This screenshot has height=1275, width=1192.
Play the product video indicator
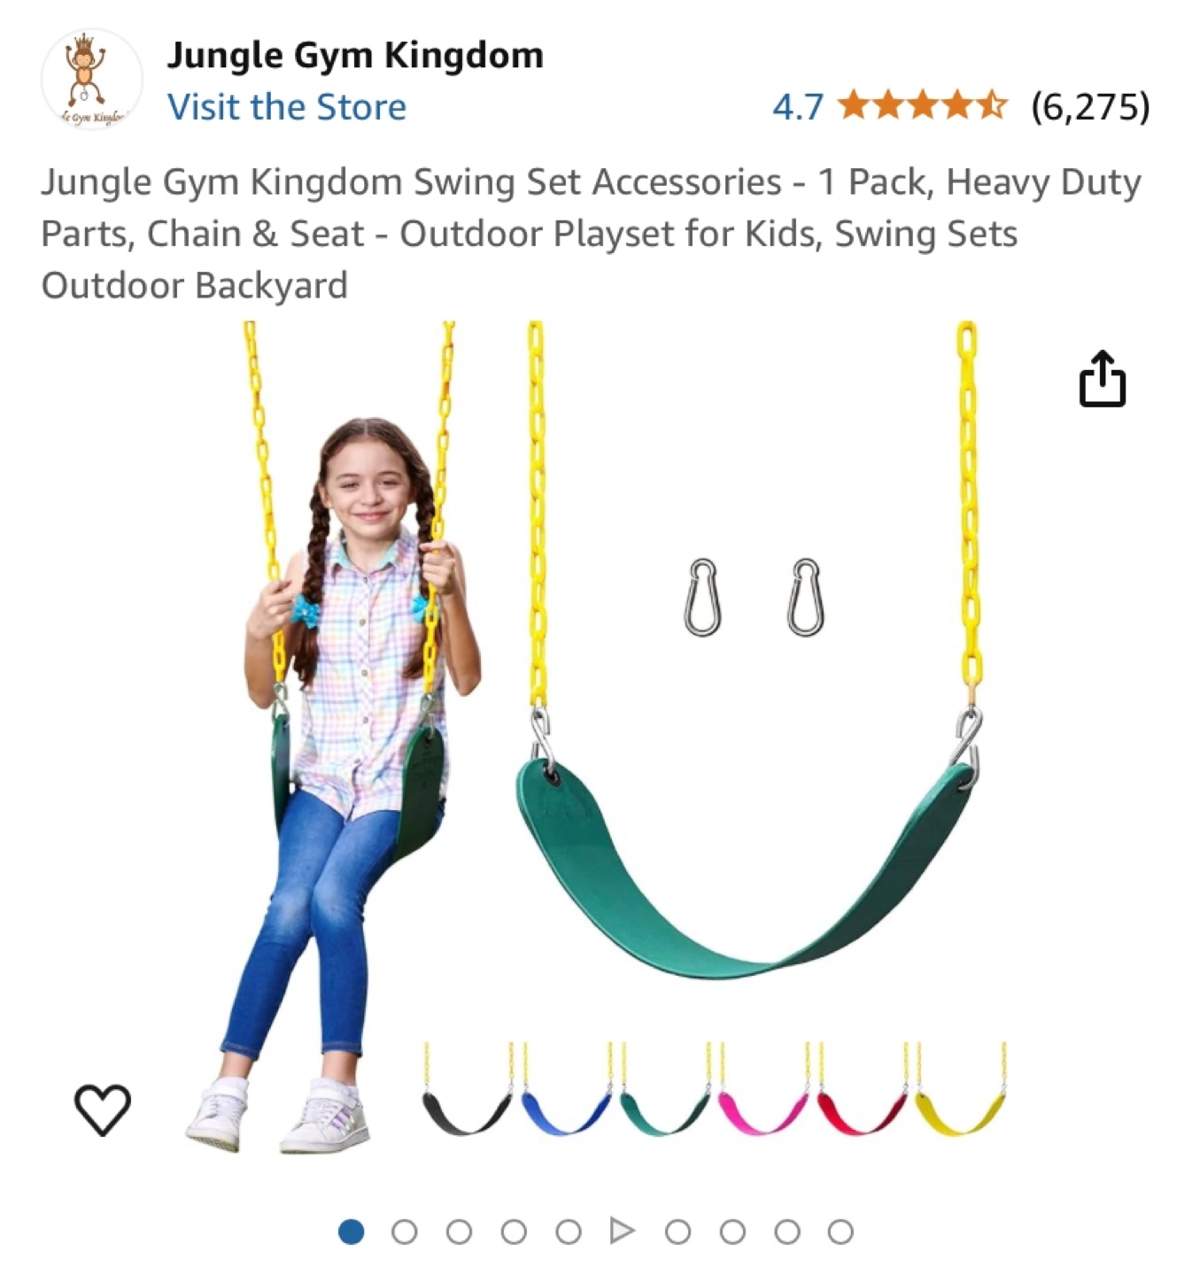coord(623,1231)
